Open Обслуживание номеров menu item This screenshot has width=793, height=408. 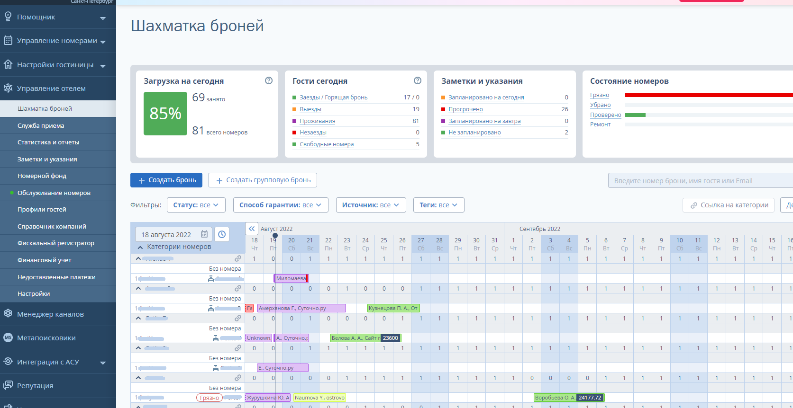click(58, 193)
